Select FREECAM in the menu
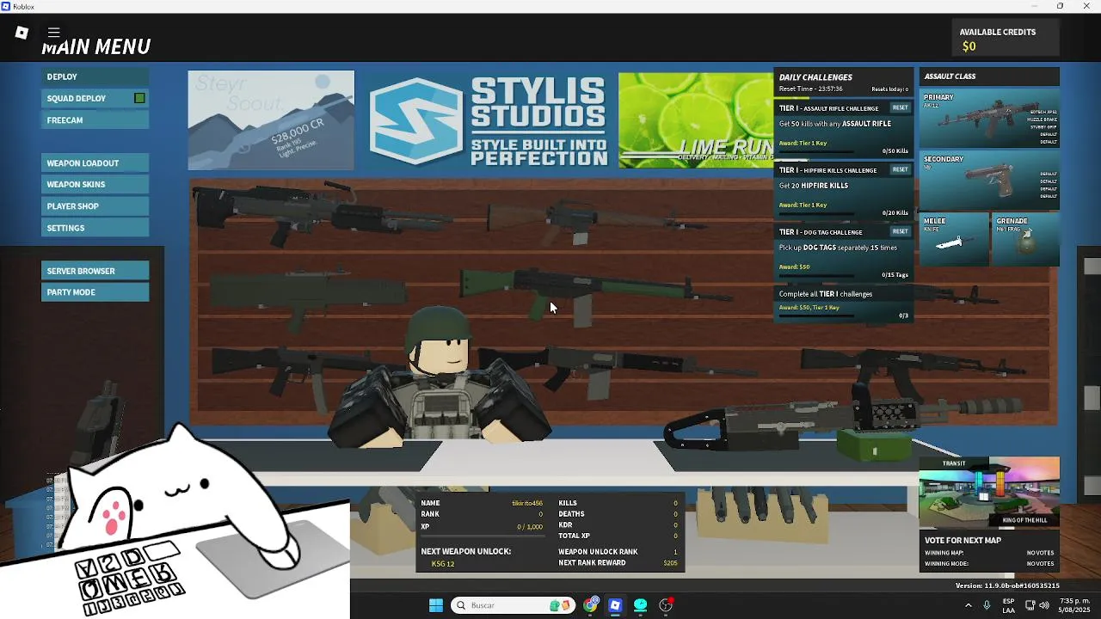The width and height of the screenshot is (1101, 619). pos(95,120)
